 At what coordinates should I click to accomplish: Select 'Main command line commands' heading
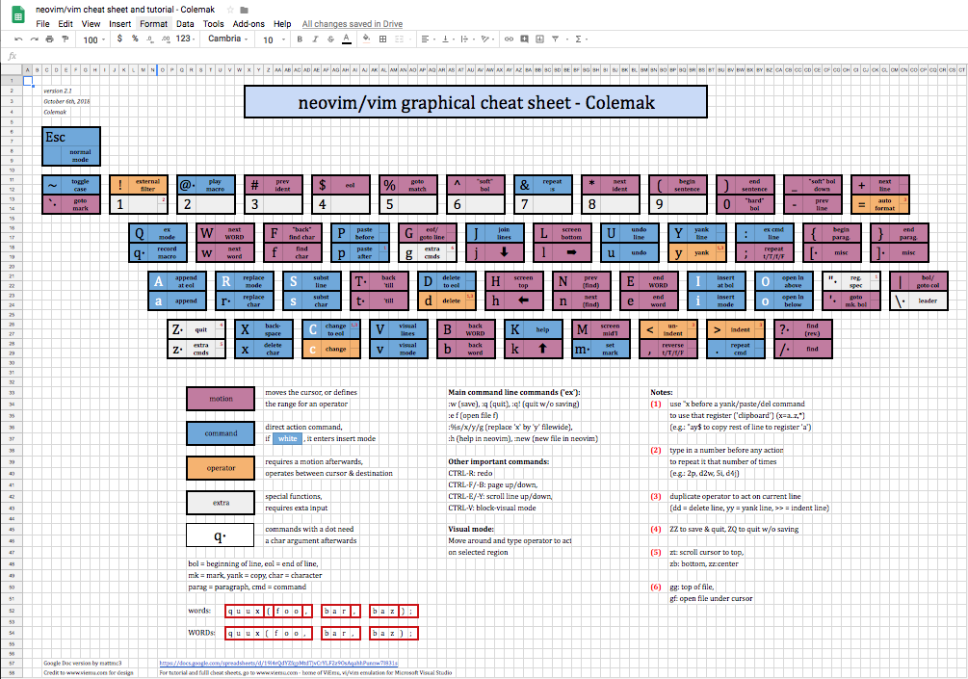(513, 392)
